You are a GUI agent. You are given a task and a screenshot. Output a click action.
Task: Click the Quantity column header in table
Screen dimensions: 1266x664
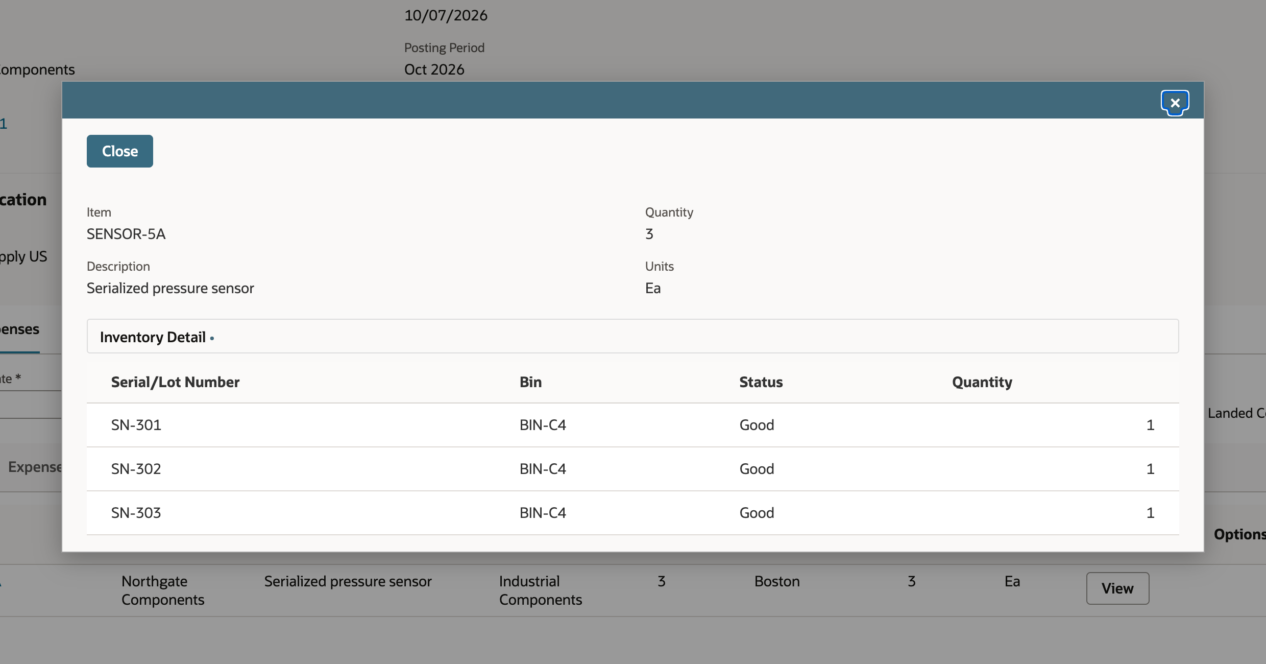click(982, 382)
